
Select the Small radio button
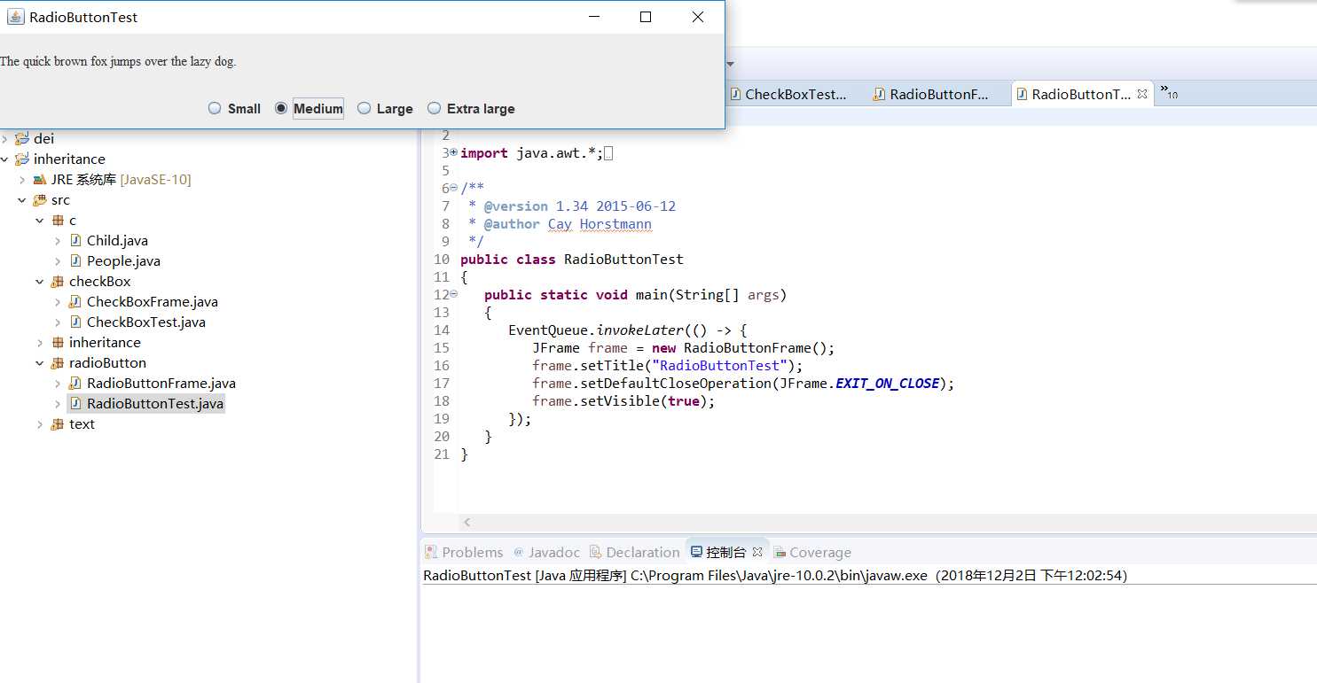[215, 108]
